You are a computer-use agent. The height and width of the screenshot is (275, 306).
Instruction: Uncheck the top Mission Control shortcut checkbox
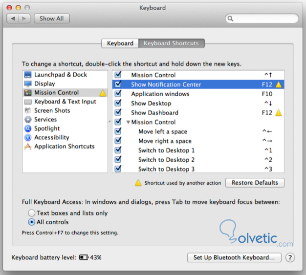(118, 75)
